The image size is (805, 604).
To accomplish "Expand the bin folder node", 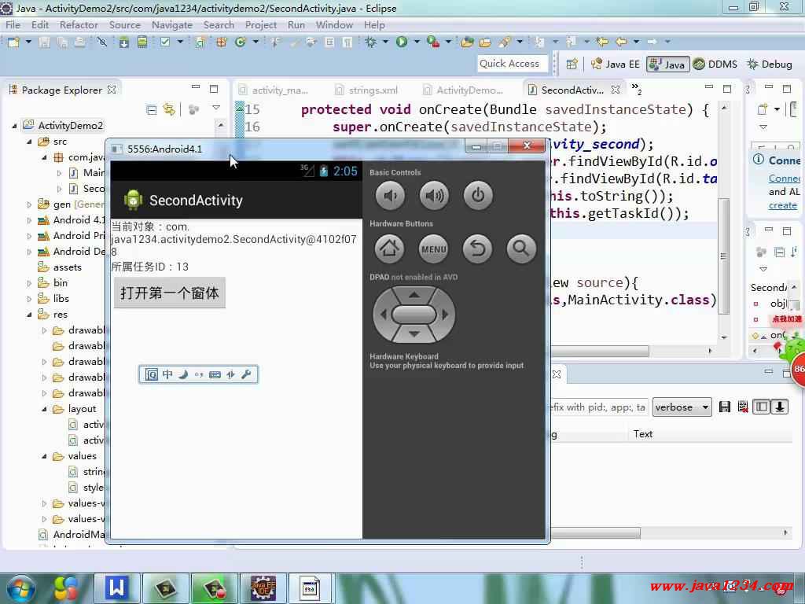I will 29,283.
